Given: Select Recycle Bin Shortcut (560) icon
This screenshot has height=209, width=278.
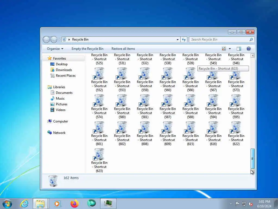Looking at the screenshot, I should click(x=167, y=73).
